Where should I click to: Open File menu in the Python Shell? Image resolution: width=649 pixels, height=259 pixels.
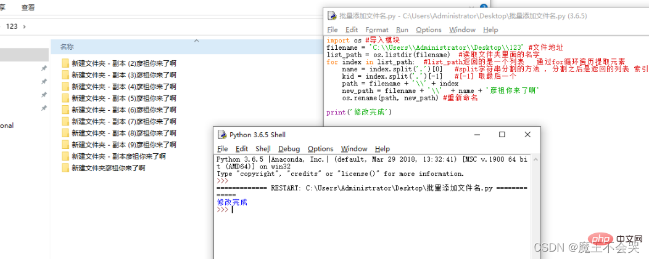click(x=222, y=149)
